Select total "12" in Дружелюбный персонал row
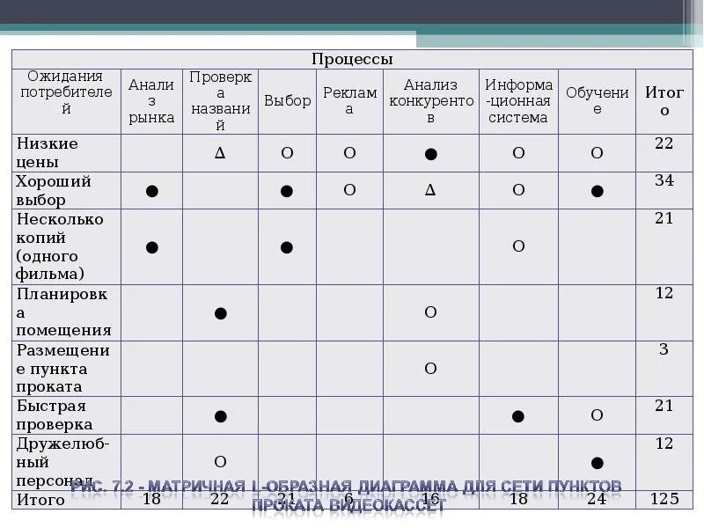The height and width of the screenshot is (528, 704). pyautogui.click(x=664, y=444)
